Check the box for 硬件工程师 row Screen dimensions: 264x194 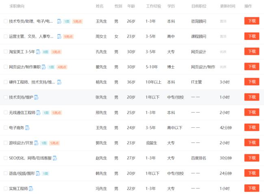pyautogui.click(x=6, y=82)
